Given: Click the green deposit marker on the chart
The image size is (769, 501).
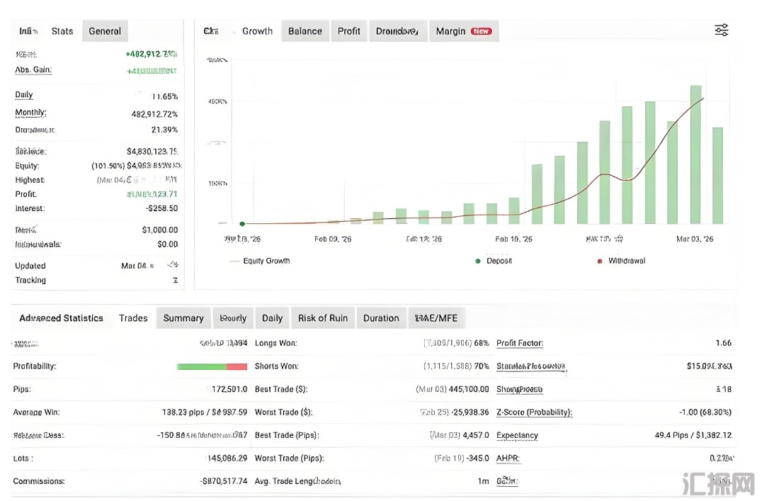Looking at the screenshot, I should tap(242, 224).
